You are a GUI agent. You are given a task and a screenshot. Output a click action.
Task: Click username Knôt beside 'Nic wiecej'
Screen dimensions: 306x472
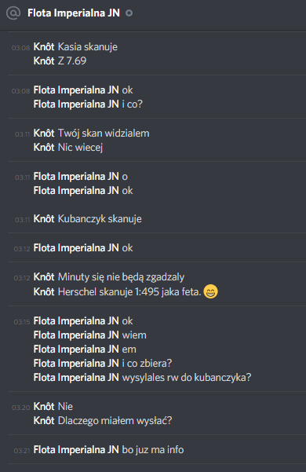point(44,147)
